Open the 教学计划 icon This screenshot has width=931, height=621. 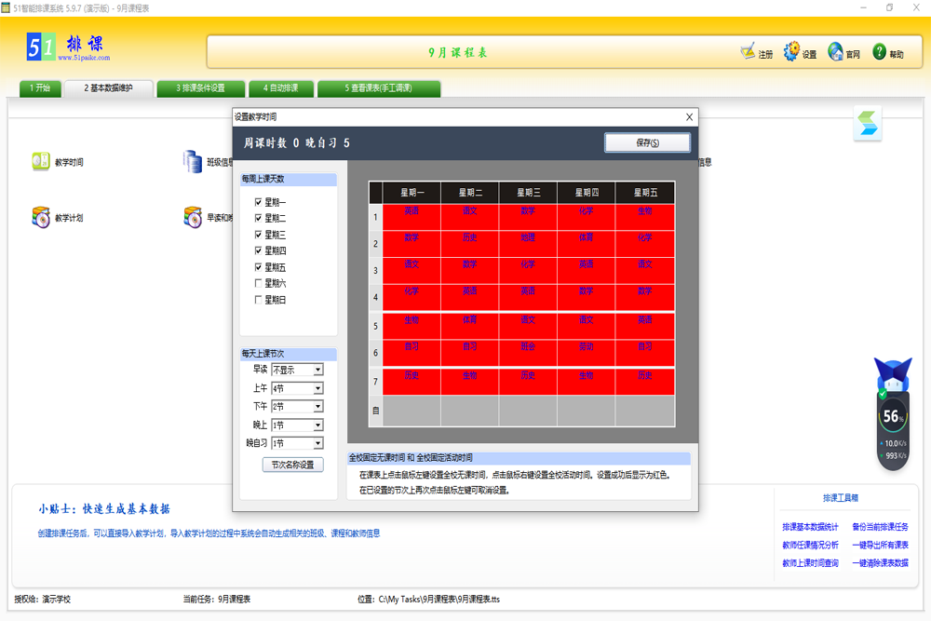click(41, 218)
